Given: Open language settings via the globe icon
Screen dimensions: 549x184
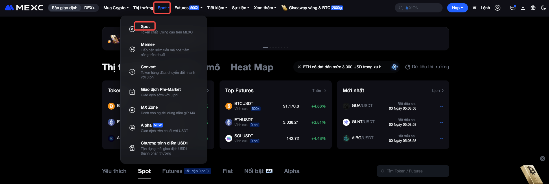Looking at the screenshot, I should 533,8.
